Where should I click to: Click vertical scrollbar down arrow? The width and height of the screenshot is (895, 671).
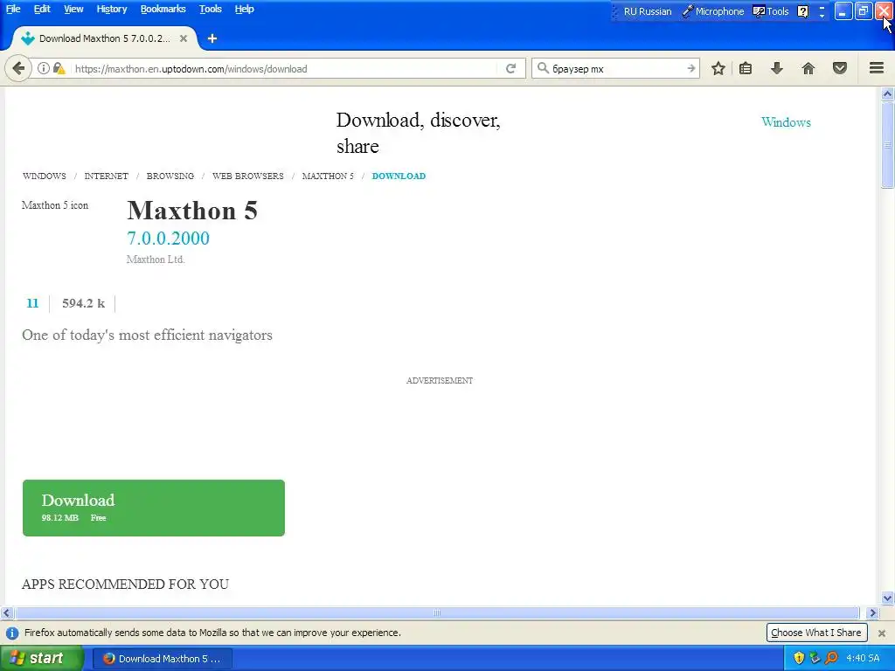[x=887, y=598]
